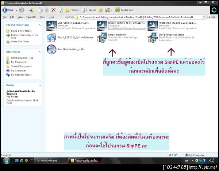Click the Copy To toolbar icon
The image size is (219, 171).
40,10
